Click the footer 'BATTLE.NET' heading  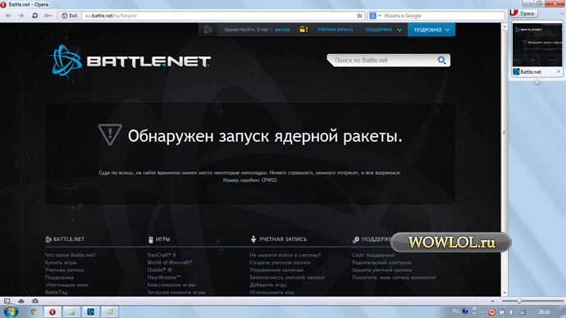65,239
